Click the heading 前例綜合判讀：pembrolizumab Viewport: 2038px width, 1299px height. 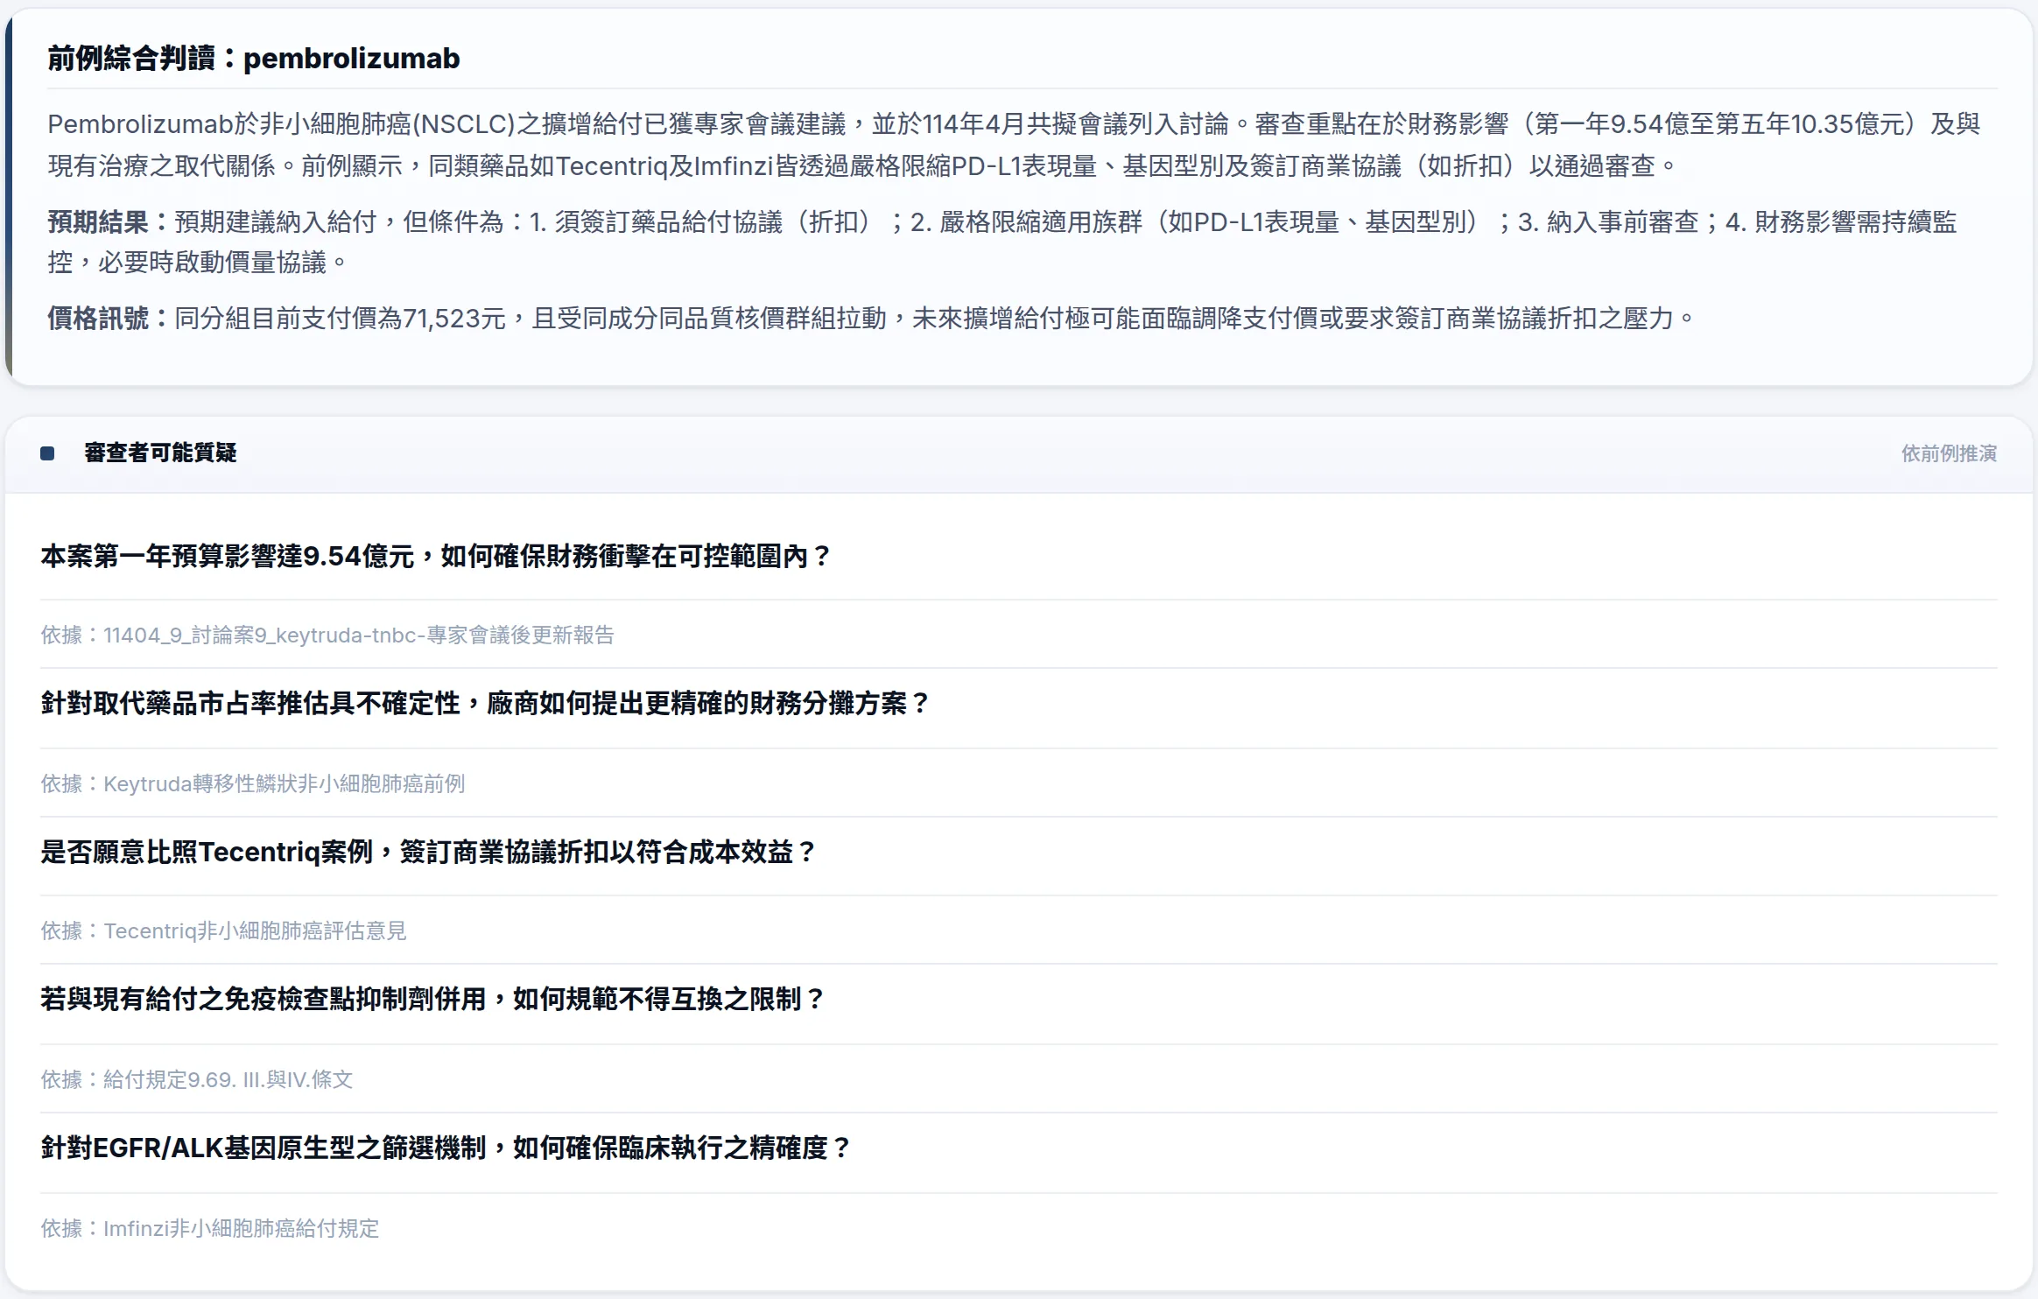[x=254, y=58]
